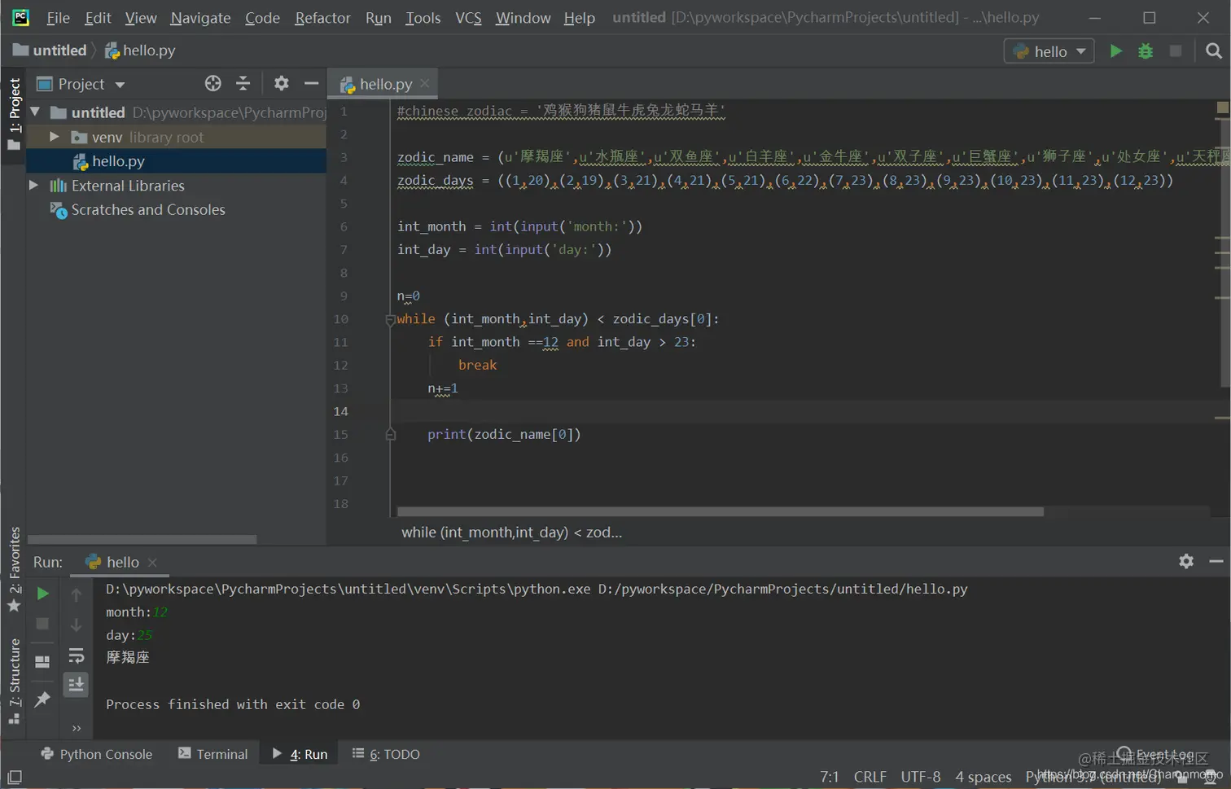Open Python Console tool window
This screenshot has width=1231, height=789.
click(x=97, y=754)
